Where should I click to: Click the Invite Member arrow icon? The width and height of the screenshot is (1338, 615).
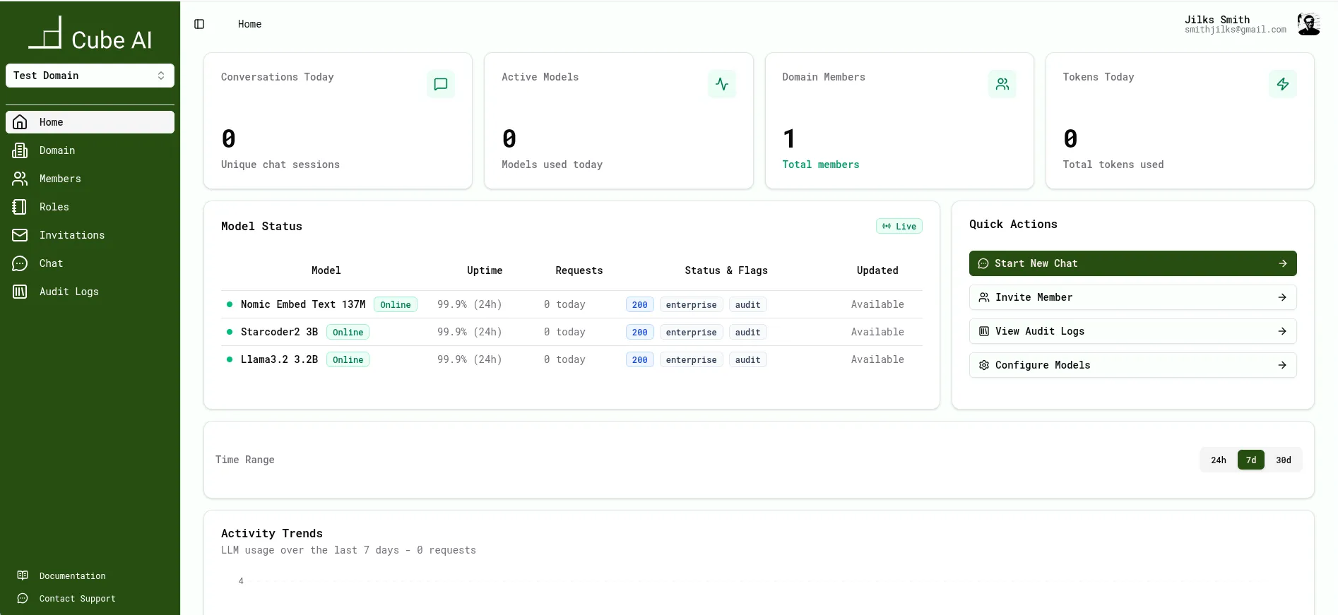coord(1282,297)
